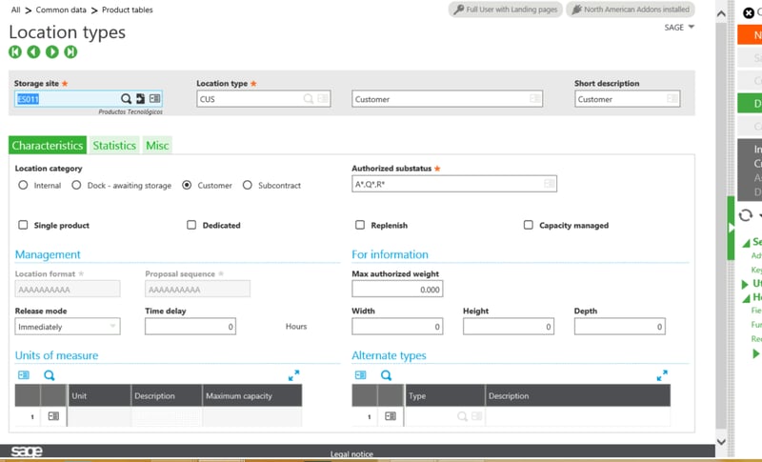Tick the Capacity managed checkbox
The height and width of the screenshot is (462, 762).
click(529, 226)
